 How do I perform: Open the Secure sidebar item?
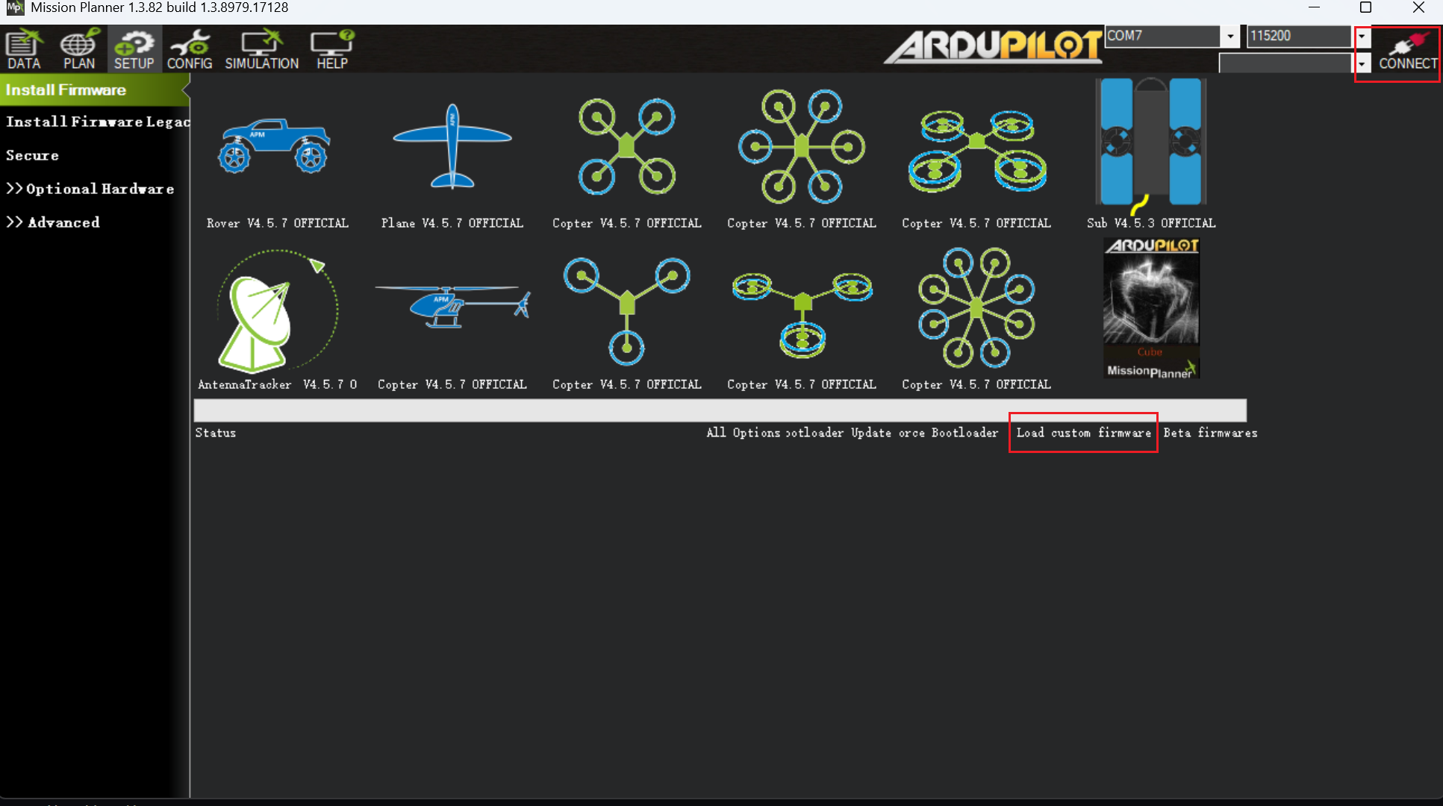point(32,155)
